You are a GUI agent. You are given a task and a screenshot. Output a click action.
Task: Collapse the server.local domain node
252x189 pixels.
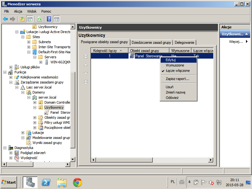29,97
